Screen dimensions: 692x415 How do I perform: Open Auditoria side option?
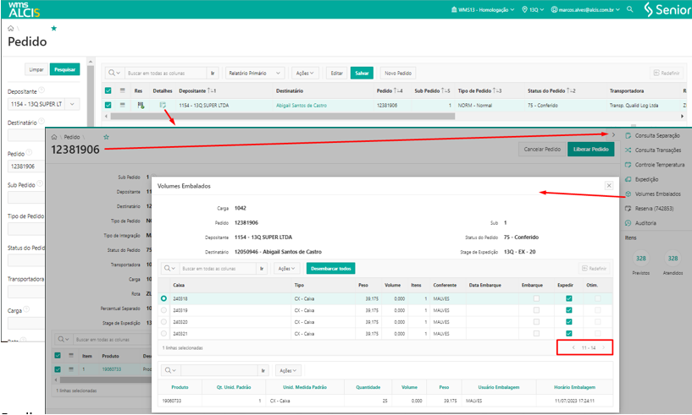(x=640, y=223)
